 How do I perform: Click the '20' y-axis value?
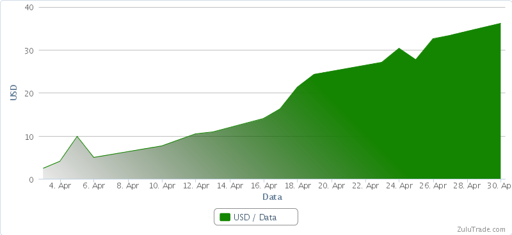pyautogui.click(x=29, y=93)
